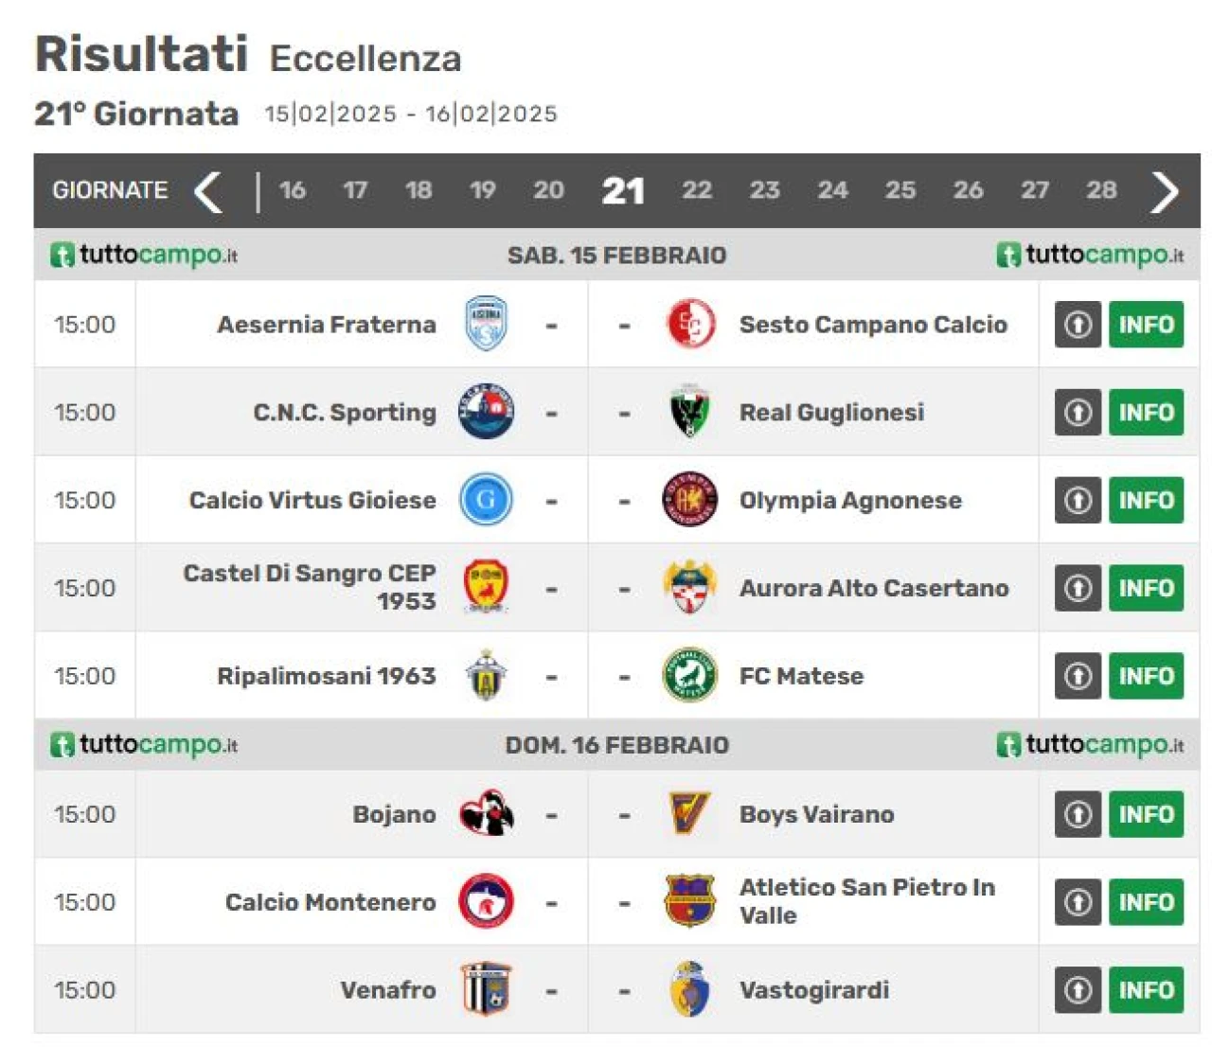Open the Calcio Virtus Gioiese blue G logo

(x=486, y=500)
